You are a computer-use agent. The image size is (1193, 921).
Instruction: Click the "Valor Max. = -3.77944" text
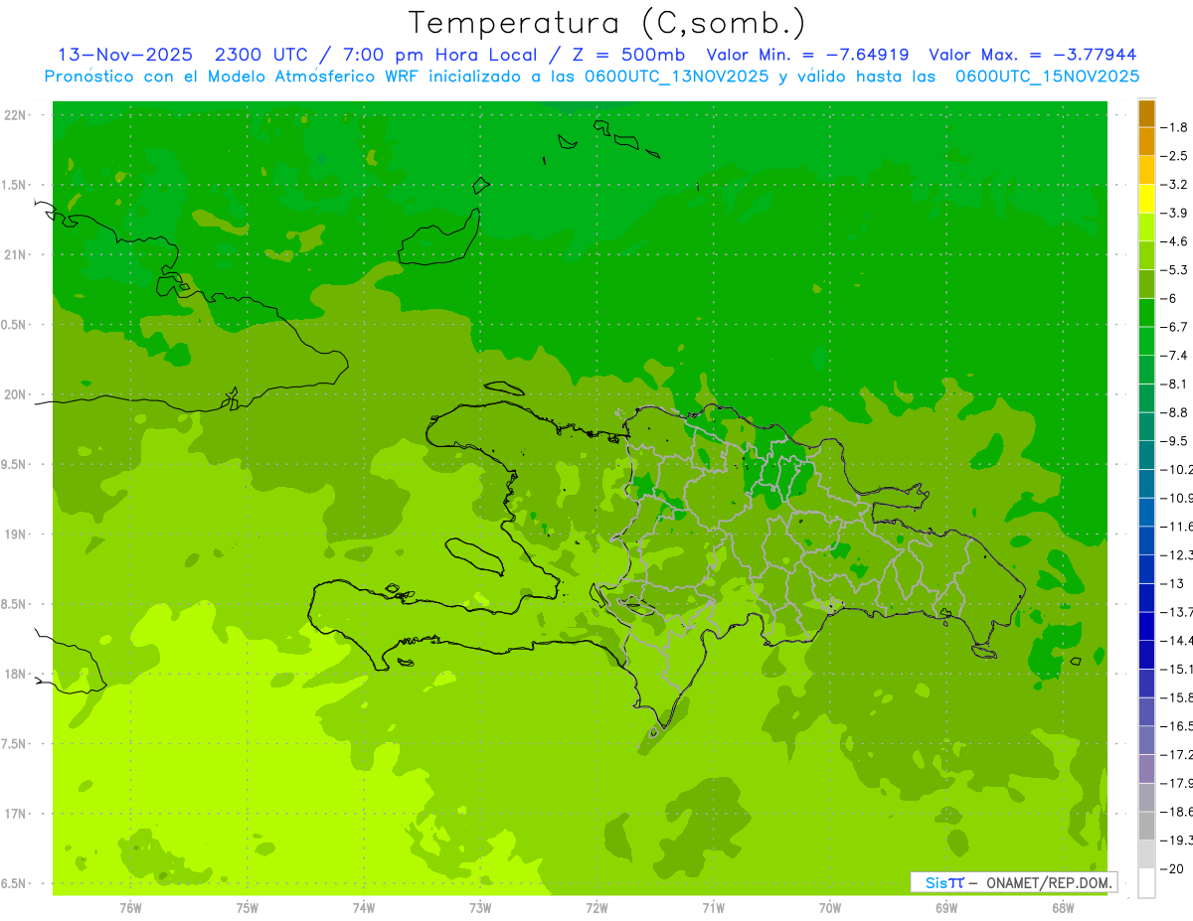(1032, 55)
